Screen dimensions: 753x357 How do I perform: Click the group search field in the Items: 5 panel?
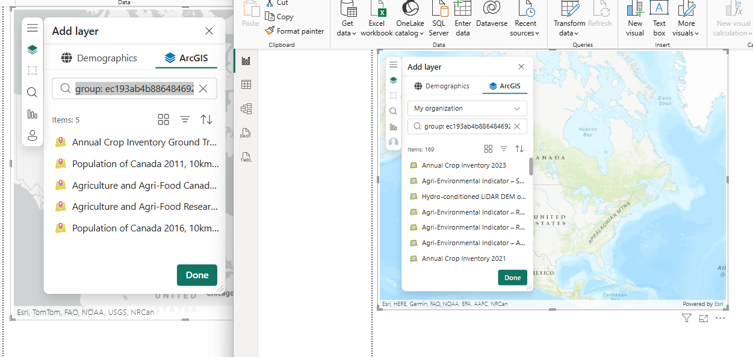coord(134,88)
